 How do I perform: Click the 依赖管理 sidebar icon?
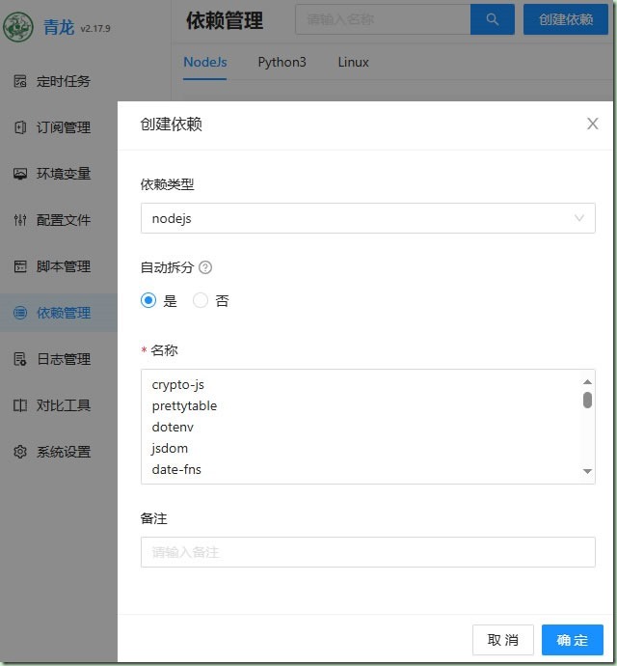[20, 313]
